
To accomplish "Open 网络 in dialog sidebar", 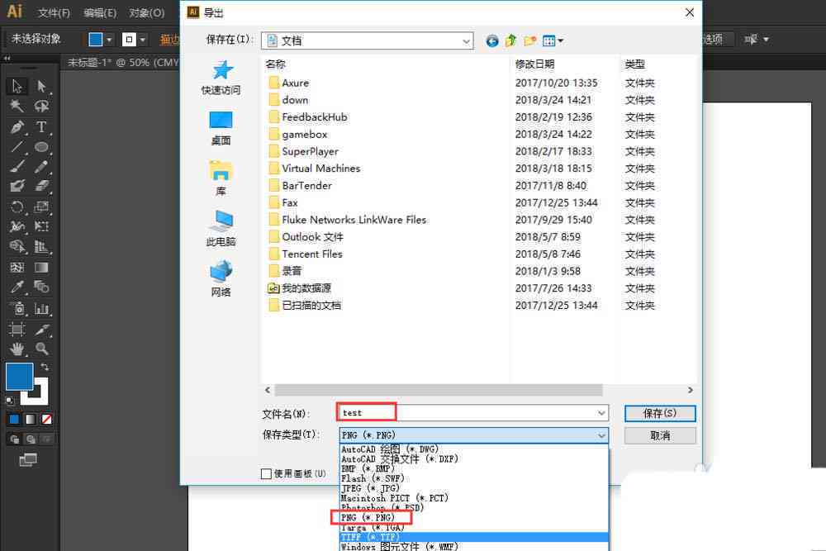I will (221, 278).
